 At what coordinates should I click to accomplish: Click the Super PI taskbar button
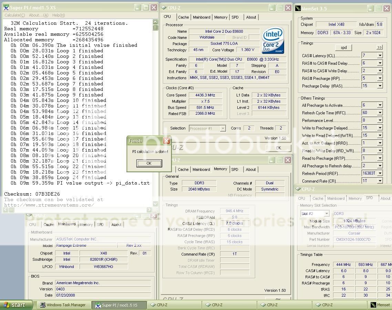click(118, 305)
